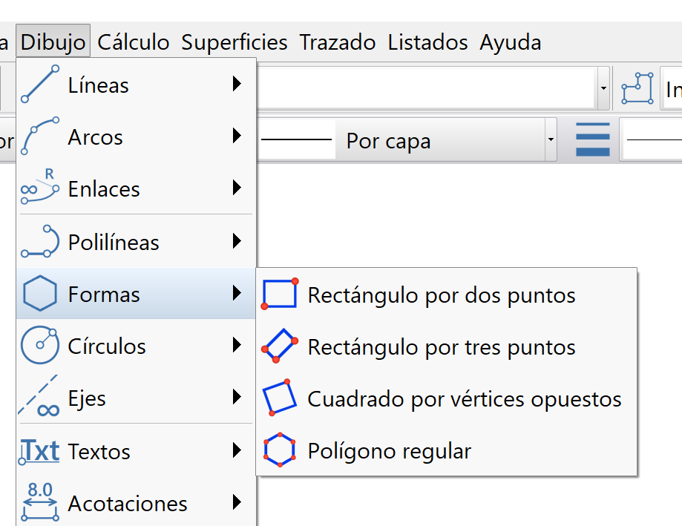The height and width of the screenshot is (526, 682).
Task: Open the Cálculo menu
Action: click(x=133, y=42)
